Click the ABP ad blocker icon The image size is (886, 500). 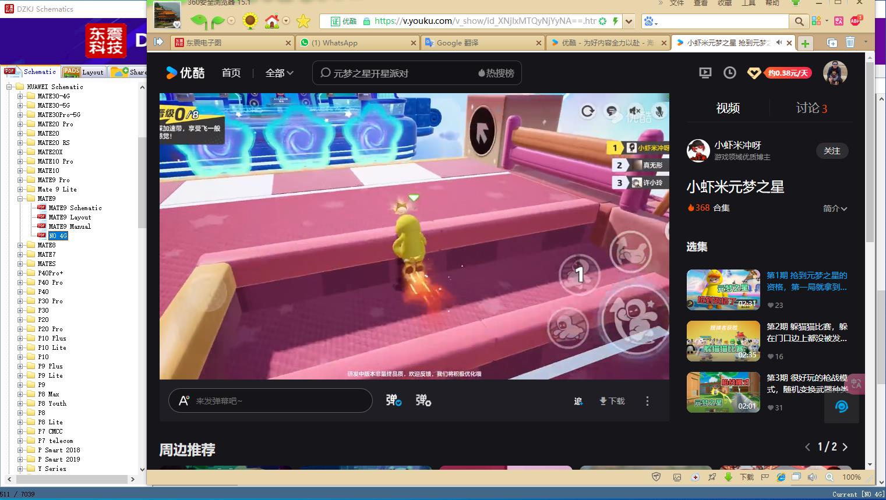tap(856, 21)
